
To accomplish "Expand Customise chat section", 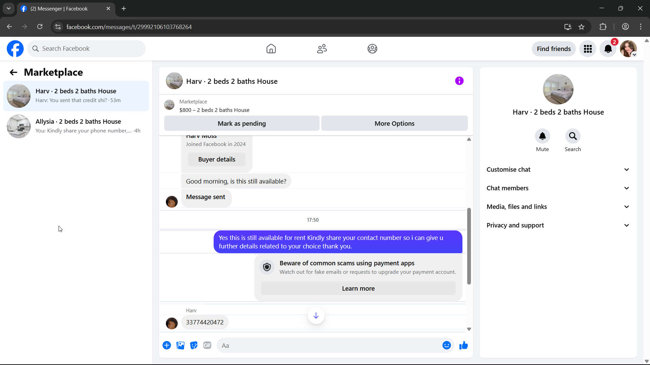I will point(558,170).
